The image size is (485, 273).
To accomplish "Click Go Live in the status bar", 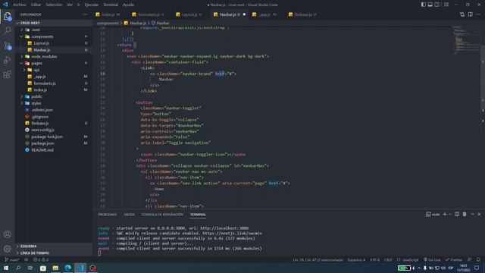I will [432, 259].
